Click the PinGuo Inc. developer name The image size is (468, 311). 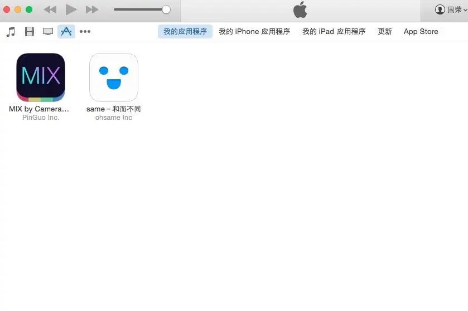tap(41, 118)
